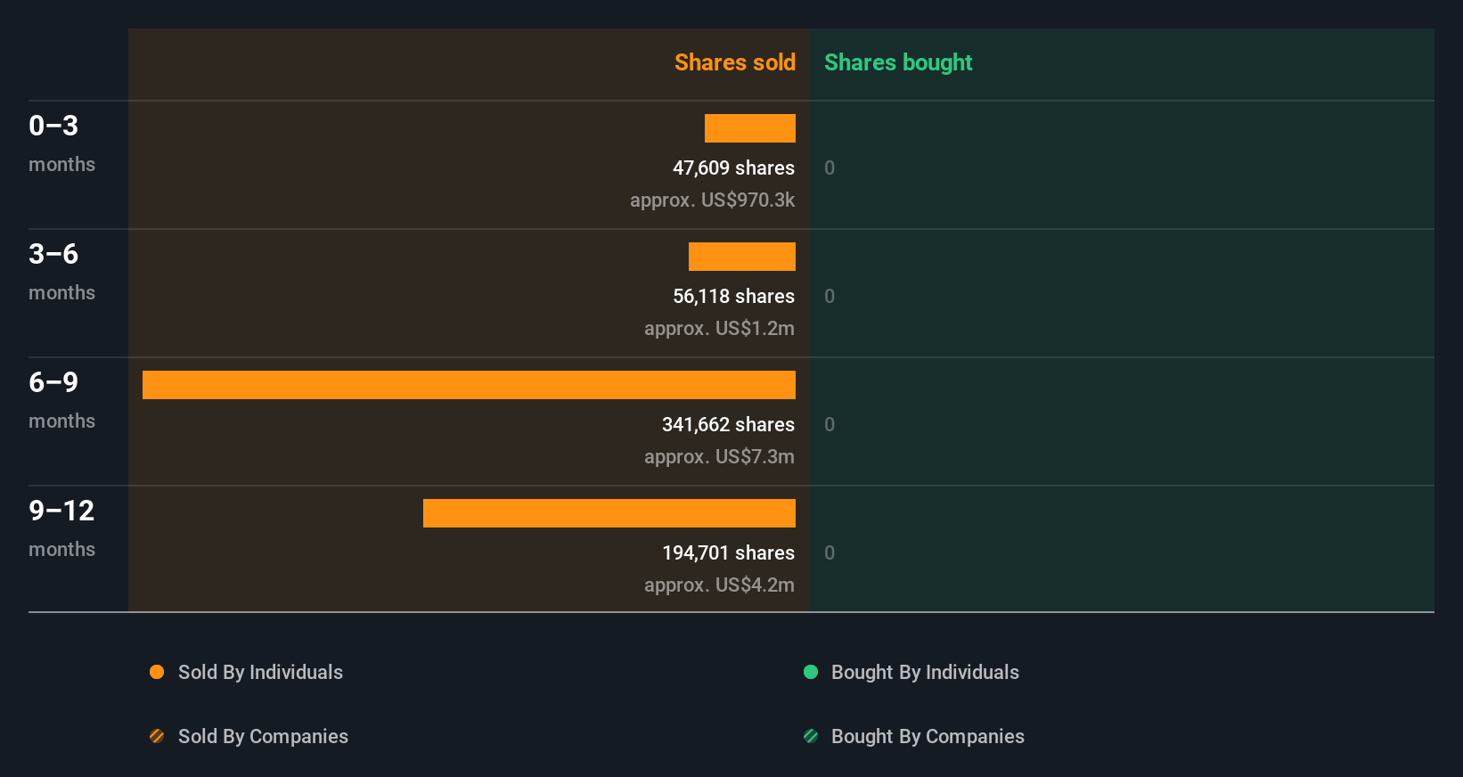This screenshot has width=1463, height=777.
Task: Click the Bought By Individuals green dot
Action: (x=811, y=672)
